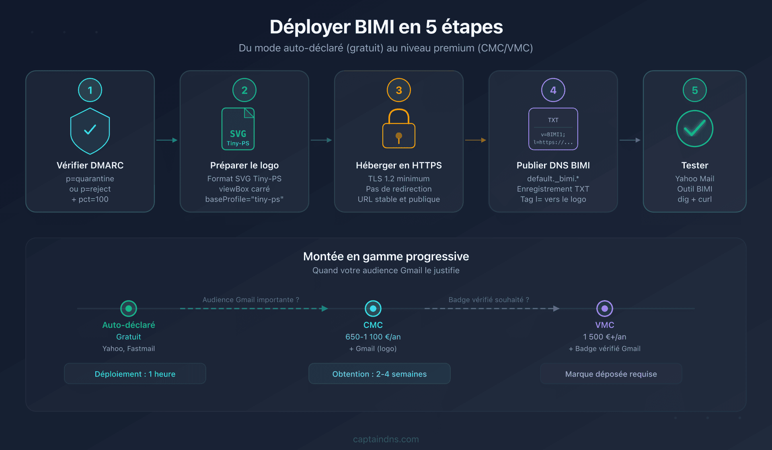Select the cyan CMC timeline node
Viewport: 772px width, 450px height.
point(373,309)
